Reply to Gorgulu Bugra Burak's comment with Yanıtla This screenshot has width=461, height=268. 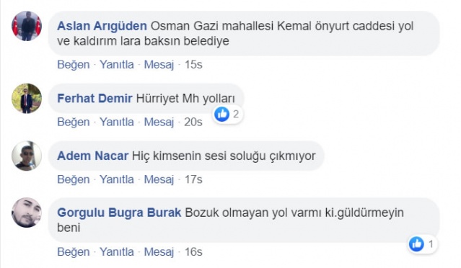tap(117, 252)
